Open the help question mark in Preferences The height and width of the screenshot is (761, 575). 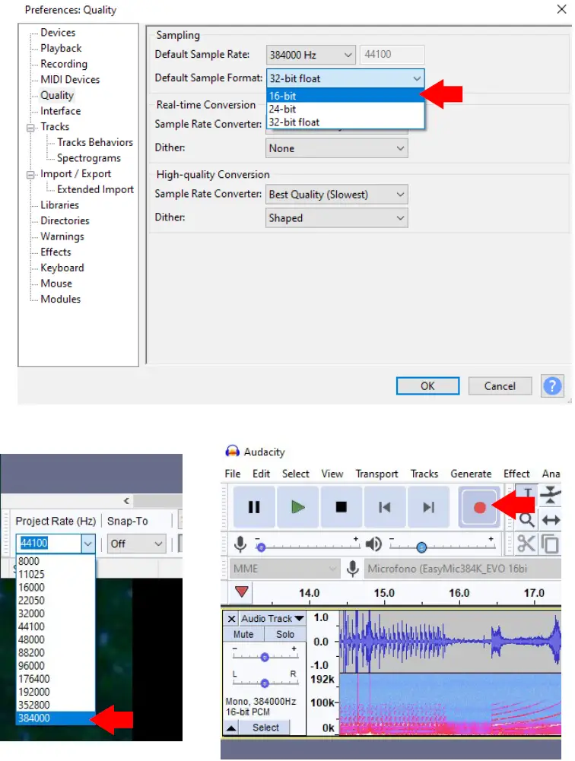click(552, 386)
